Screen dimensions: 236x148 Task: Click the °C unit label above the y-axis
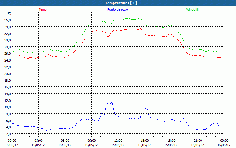coord(9,14)
